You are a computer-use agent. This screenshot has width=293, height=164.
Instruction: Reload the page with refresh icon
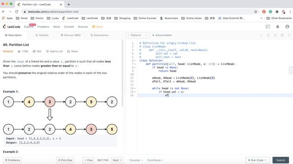[16, 12]
